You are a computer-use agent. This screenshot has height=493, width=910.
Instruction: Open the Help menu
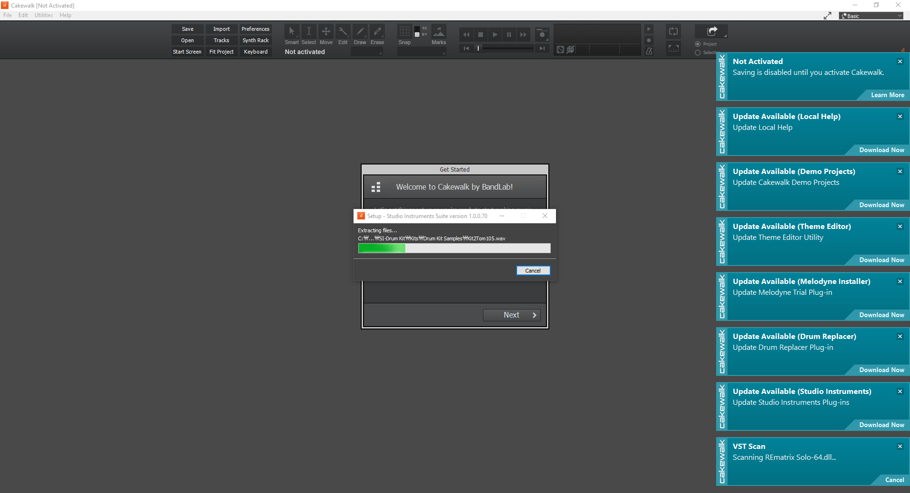click(x=65, y=15)
